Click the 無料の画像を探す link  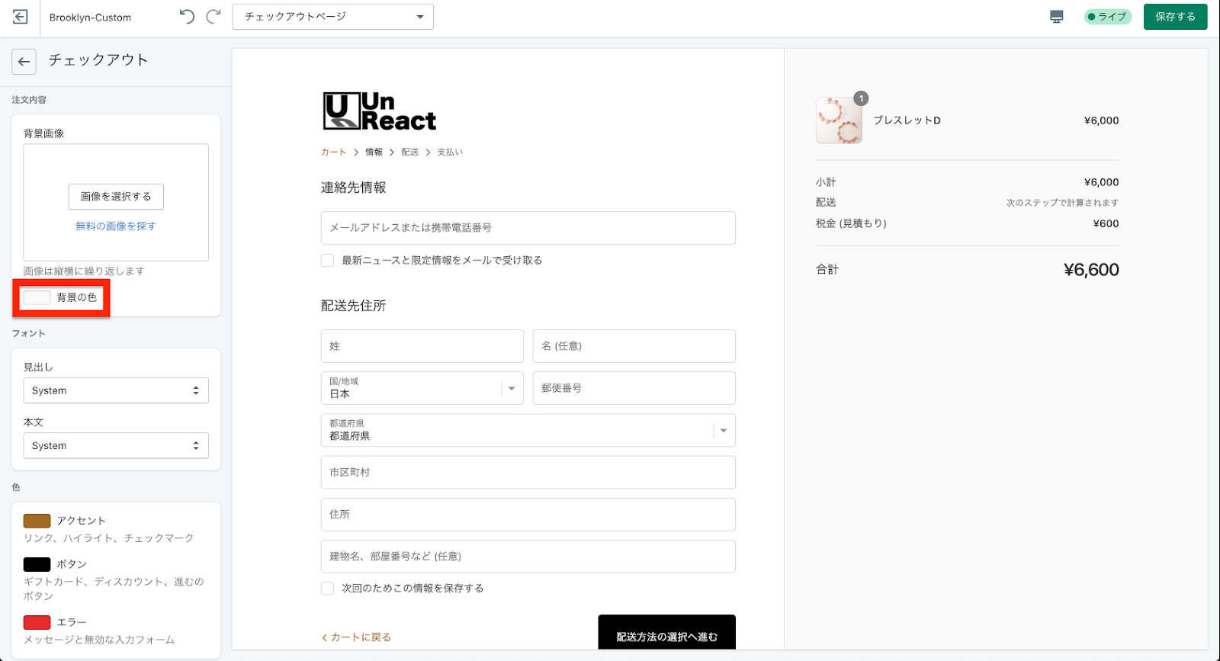tap(116, 226)
